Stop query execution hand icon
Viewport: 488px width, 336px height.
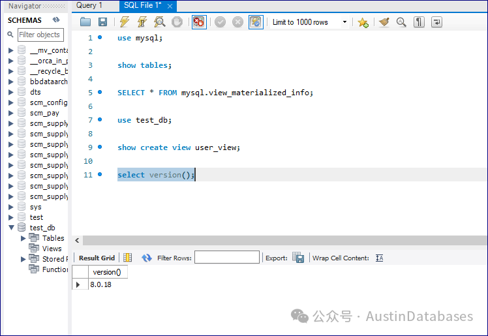(x=177, y=22)
